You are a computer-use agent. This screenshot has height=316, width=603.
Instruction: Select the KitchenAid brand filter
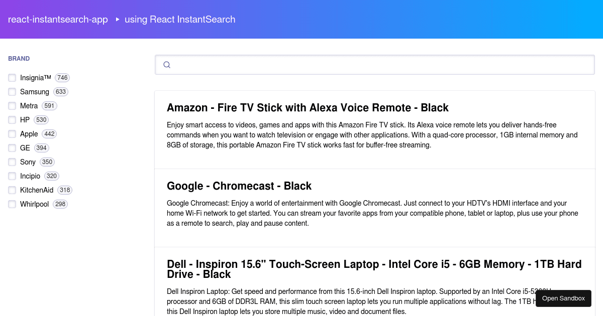(x=12, y=190)
